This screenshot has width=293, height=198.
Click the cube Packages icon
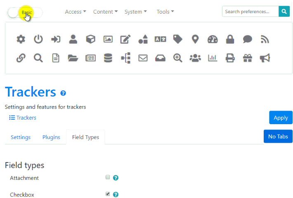pyautogui.click(x=91, y=39)
